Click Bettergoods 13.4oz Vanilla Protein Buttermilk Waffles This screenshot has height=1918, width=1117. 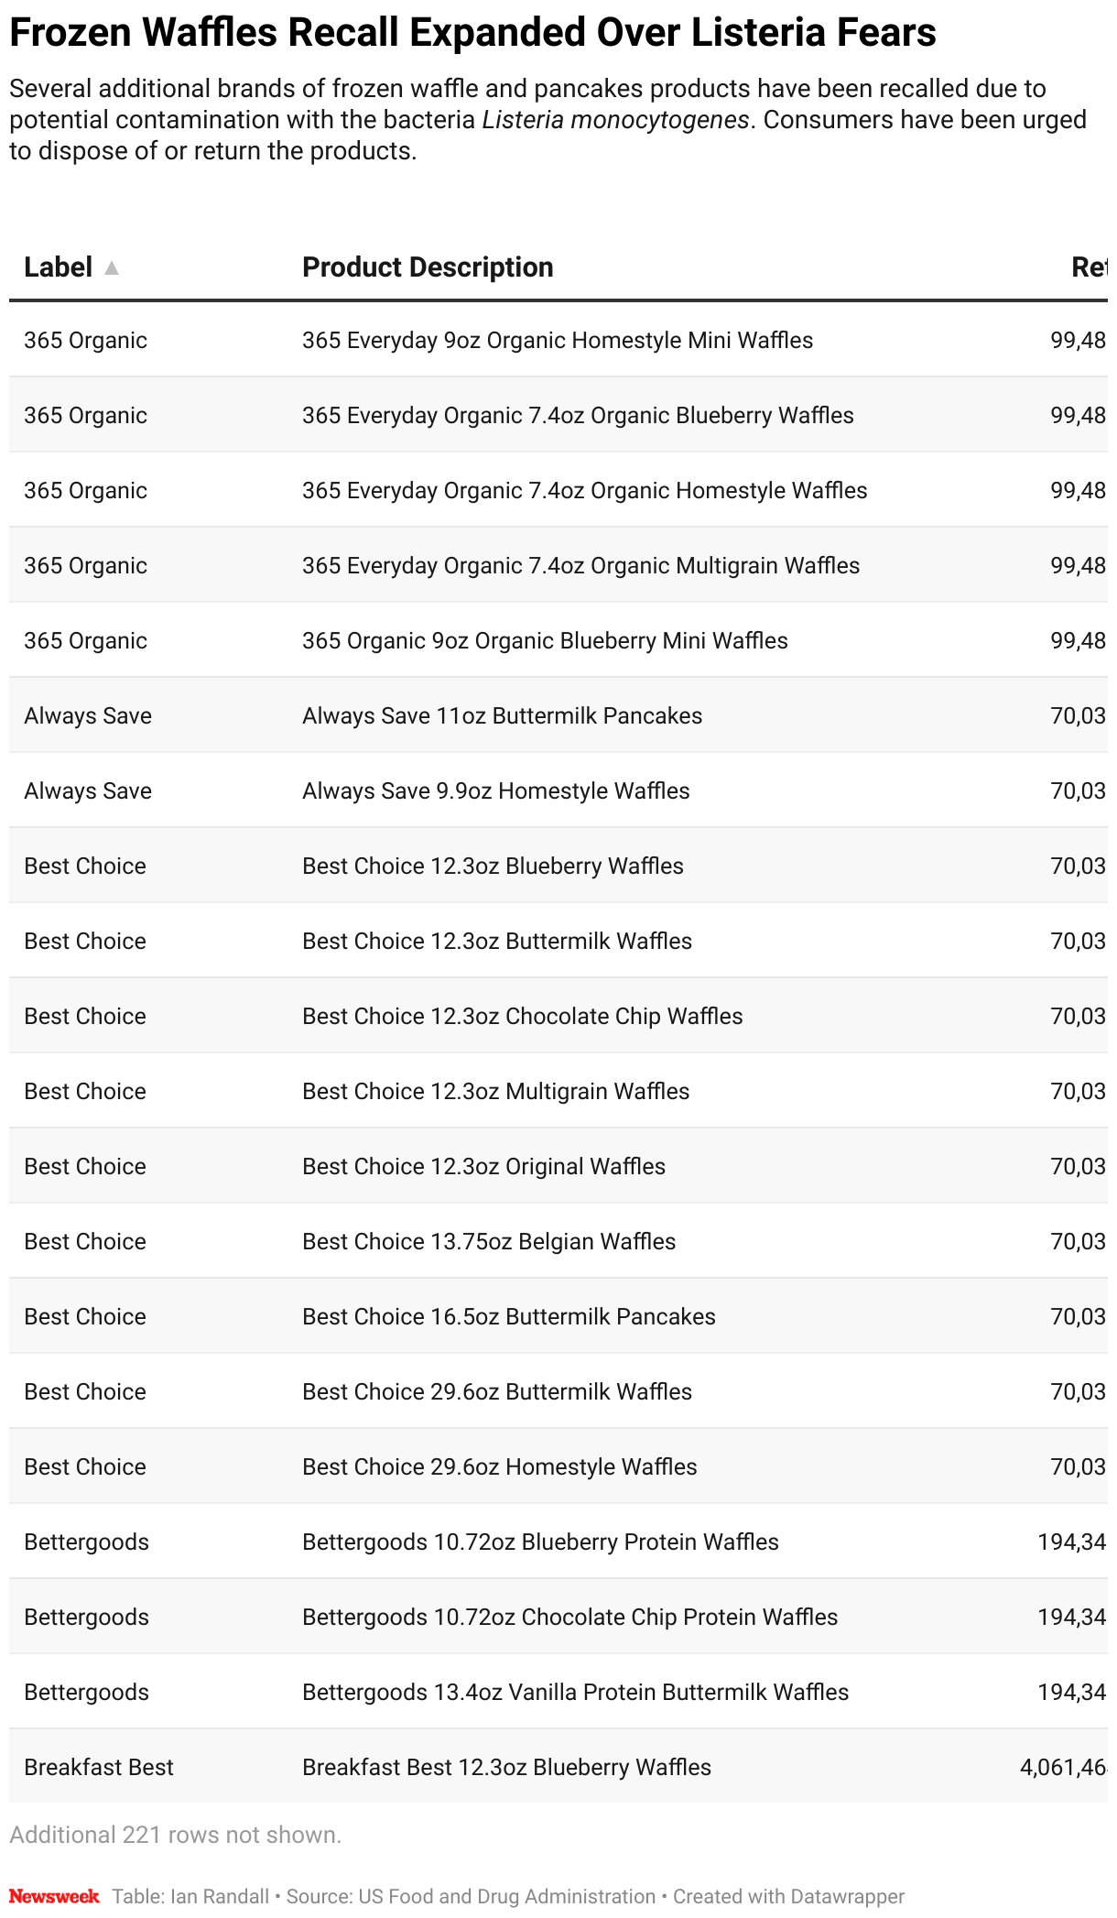click(575, 1692)
